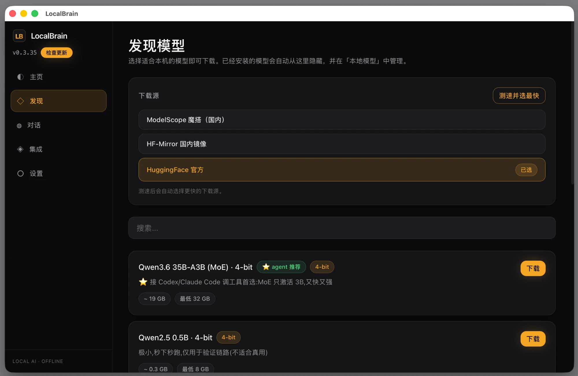Click the 下载源 section label
Screen dimensions: 578x376
(x=149, y=96)
